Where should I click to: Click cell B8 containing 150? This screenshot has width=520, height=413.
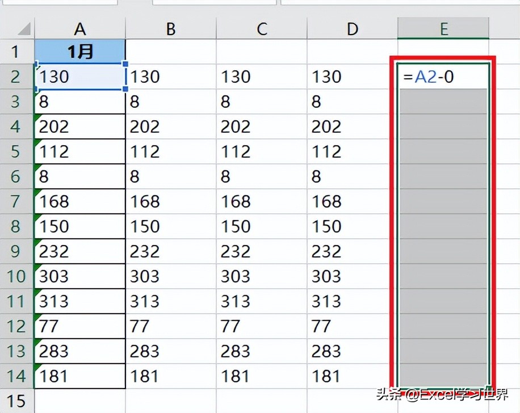point(171,226)
